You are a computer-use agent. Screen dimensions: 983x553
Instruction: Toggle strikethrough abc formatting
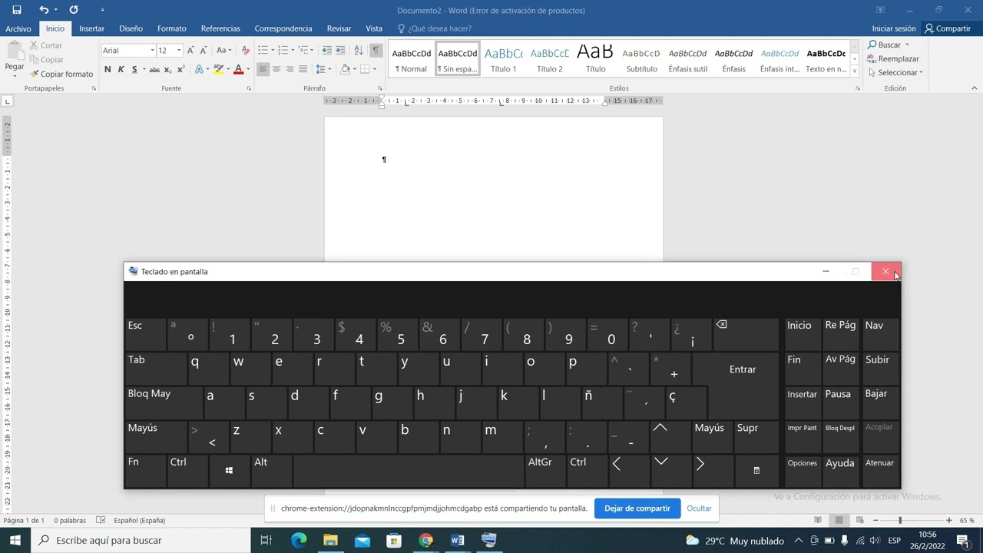154,69
